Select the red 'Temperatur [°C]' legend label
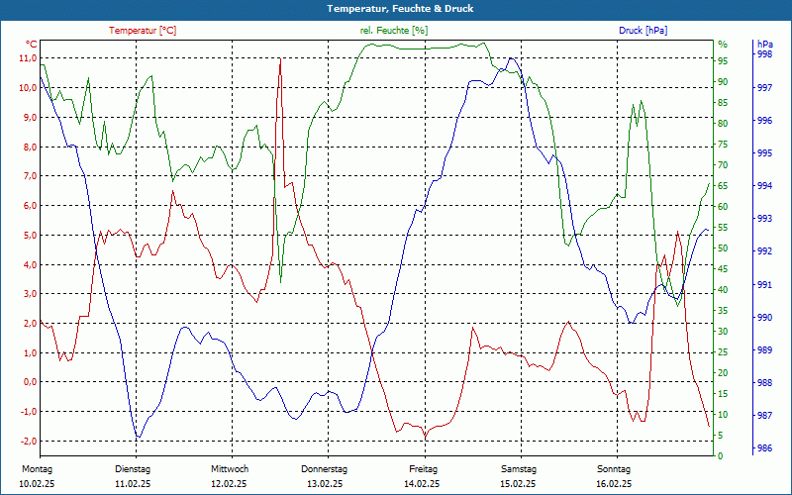Image resolution: width=792 pixels, height=495 pixels. [x=143, y=31]
